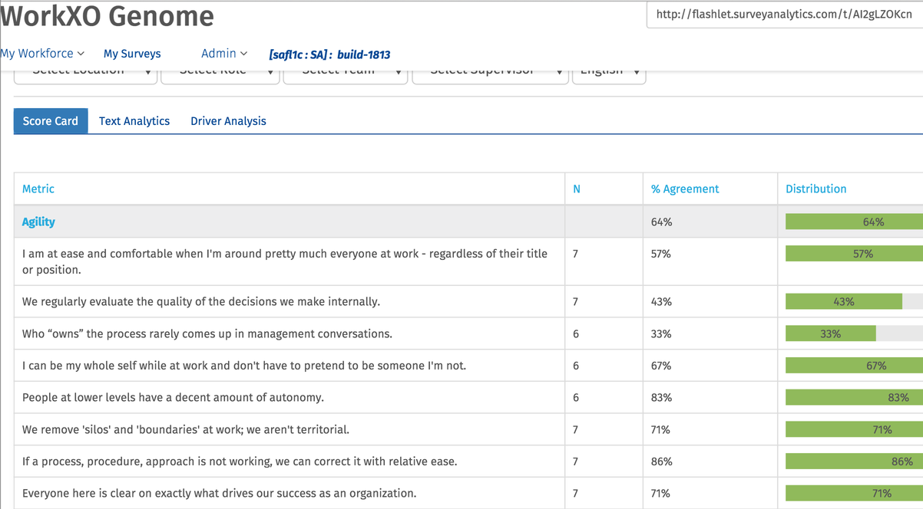This screenshot has width=923, height=509.
Task: Click the 57% distribution bar
Action: 854,254
